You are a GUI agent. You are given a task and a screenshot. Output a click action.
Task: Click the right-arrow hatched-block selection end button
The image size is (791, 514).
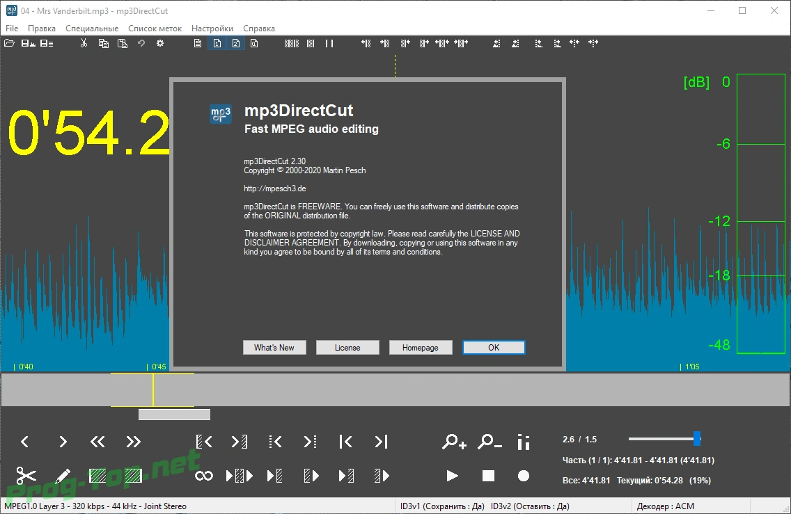[240, 442]
